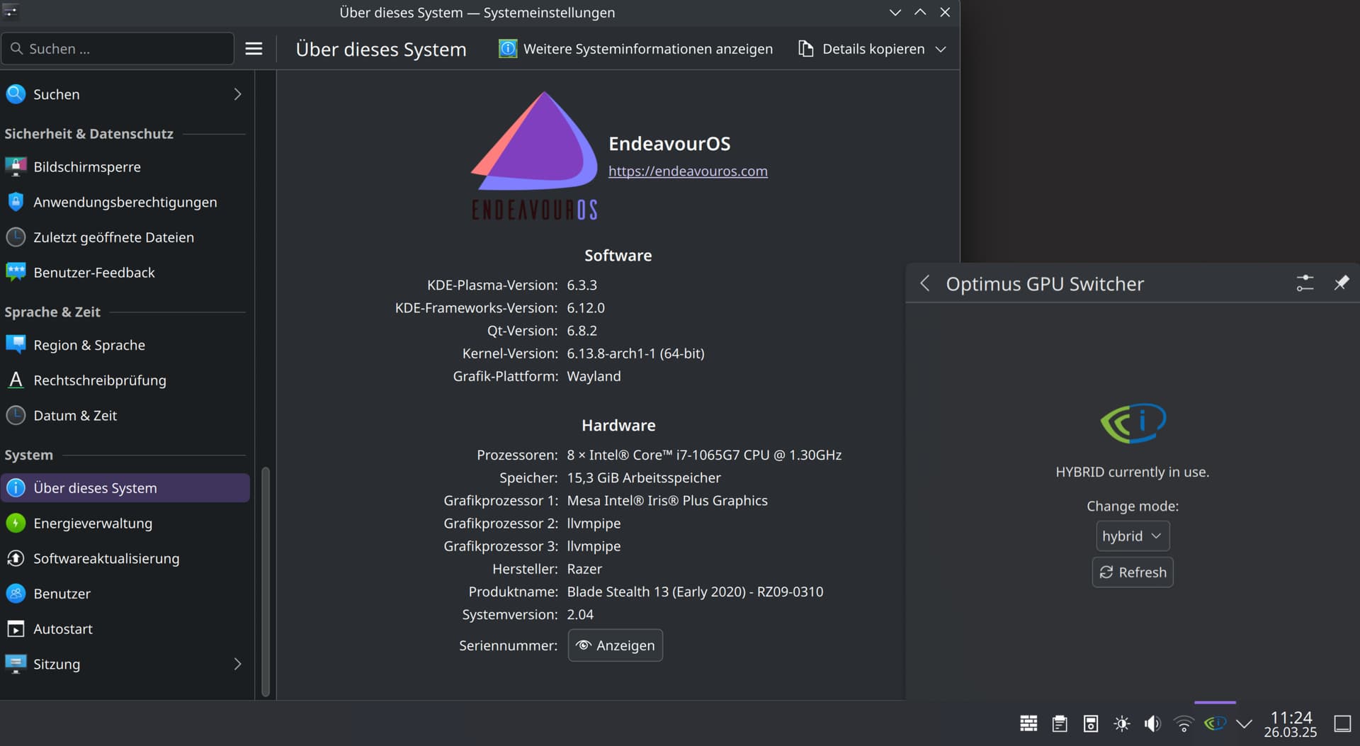This screenshot has width=1360, height=746.
Task: Open Benutzer-Feedback settings
Action: (125, 273)
